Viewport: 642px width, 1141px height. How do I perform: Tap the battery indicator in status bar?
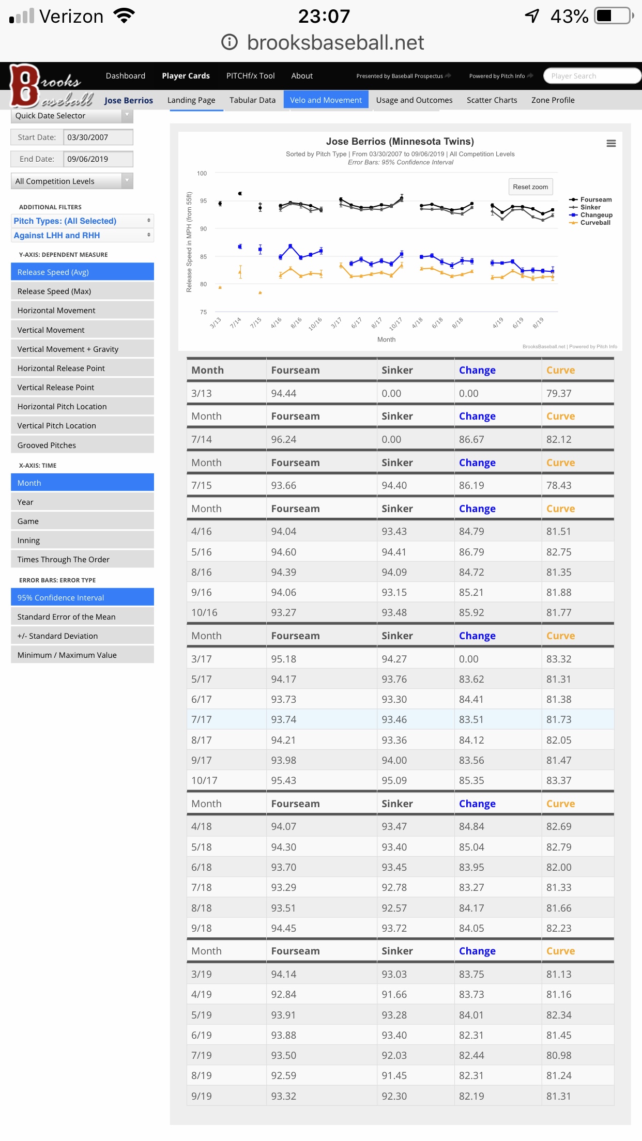(x=615, y=16)
